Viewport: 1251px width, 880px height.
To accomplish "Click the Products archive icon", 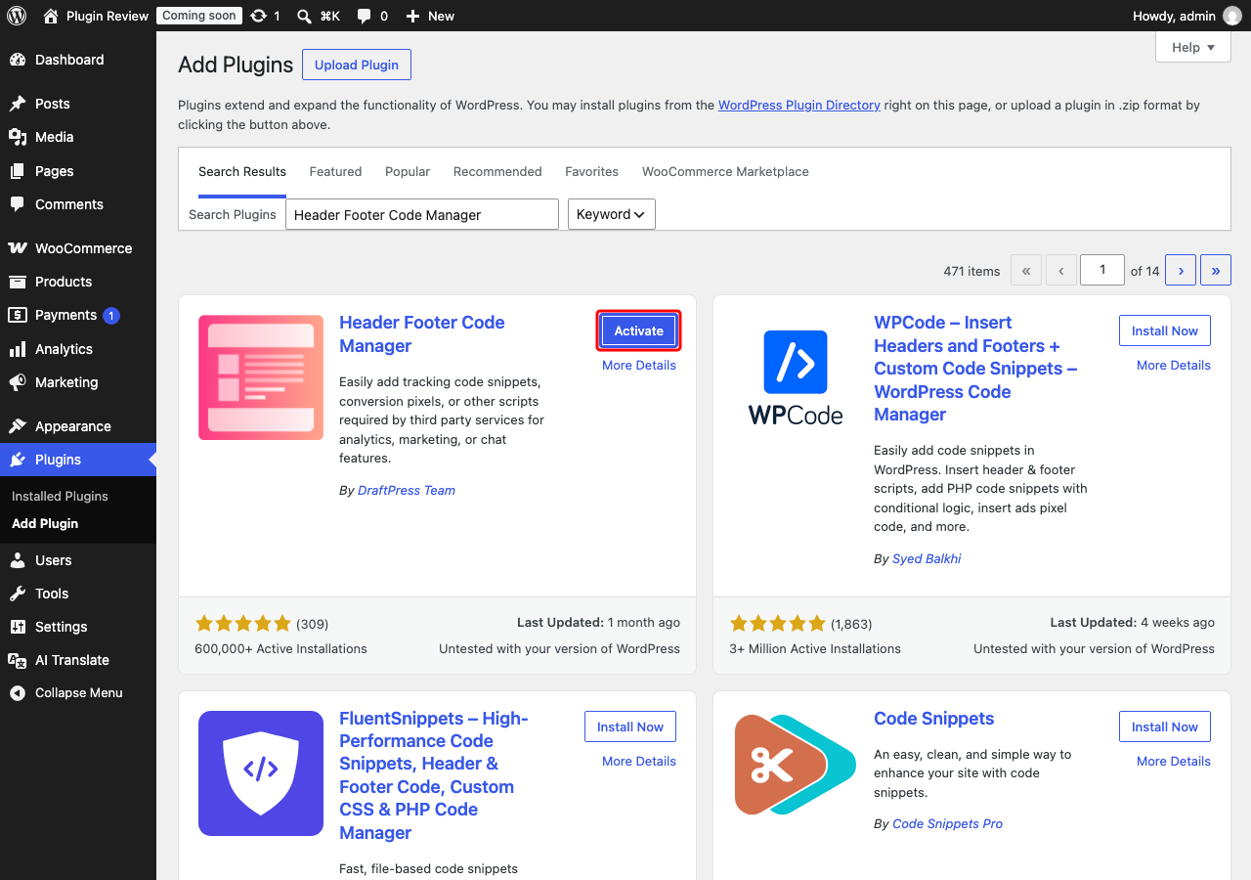I will pos(18,282).
